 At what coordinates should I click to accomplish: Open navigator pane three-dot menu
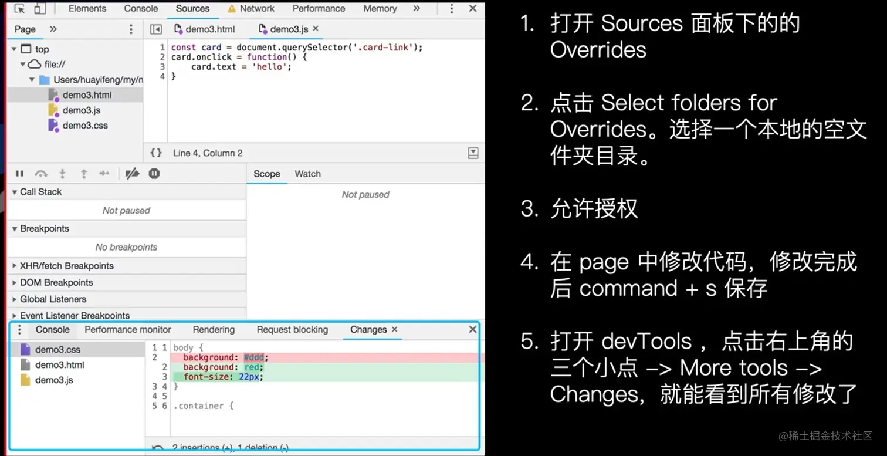pyautogui.click(x=131, y=29)
